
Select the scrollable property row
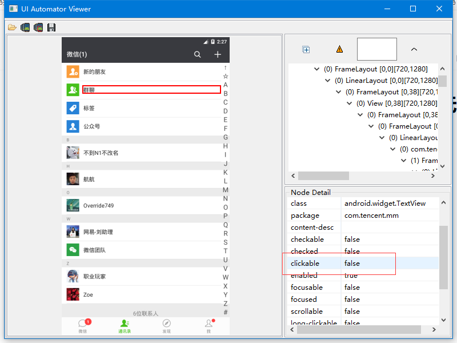[x=363, y=311]
